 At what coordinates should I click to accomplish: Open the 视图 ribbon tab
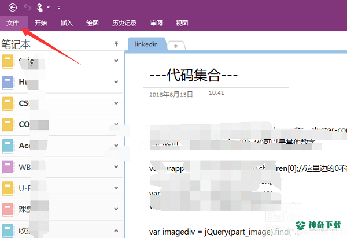182,23
